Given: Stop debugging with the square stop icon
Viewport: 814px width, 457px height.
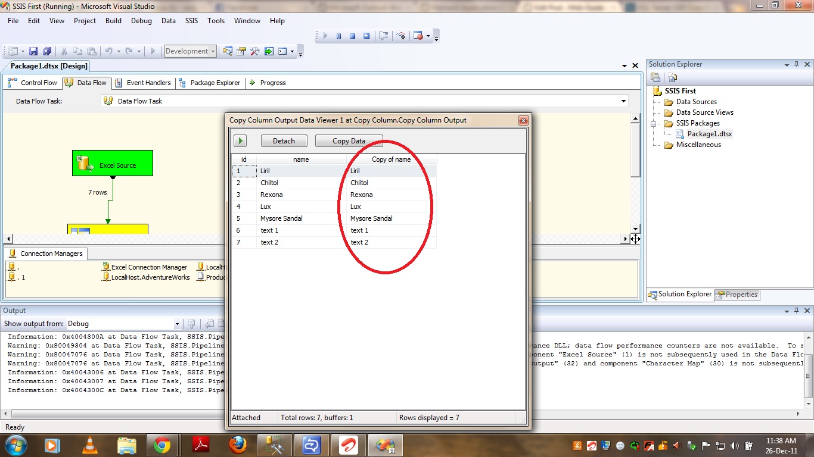Looking at the screenshot, I should click(x=352, y=36).
